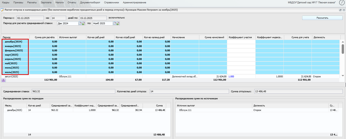Image resolution: width=346 pixels, height=139 pixels.
Task: Open the Справочники menu
Action: pyautogui.click(x=111, y=3)
